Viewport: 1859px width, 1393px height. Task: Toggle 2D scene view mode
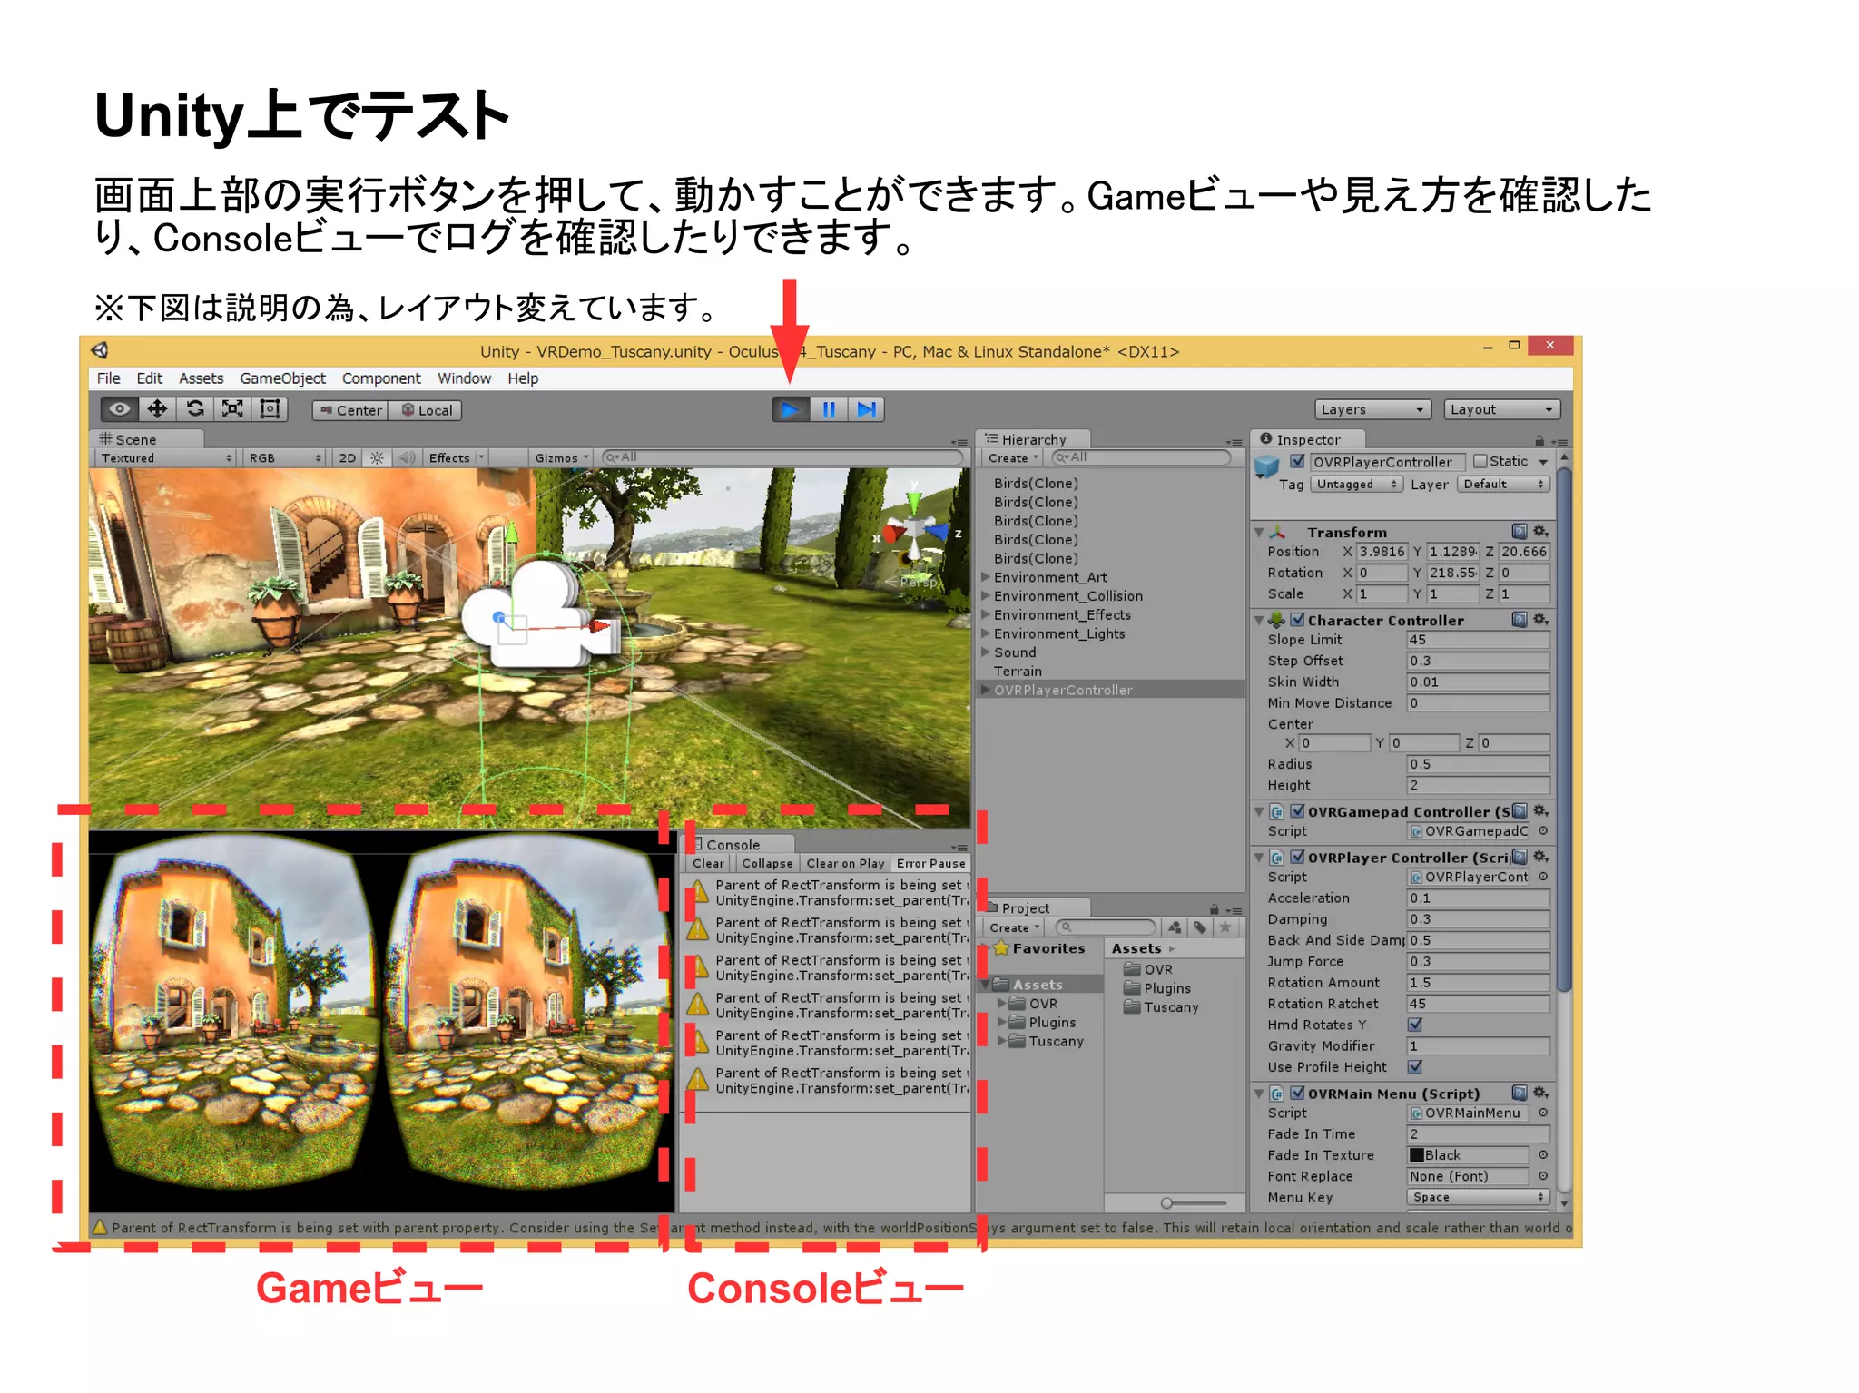(347, 458)
